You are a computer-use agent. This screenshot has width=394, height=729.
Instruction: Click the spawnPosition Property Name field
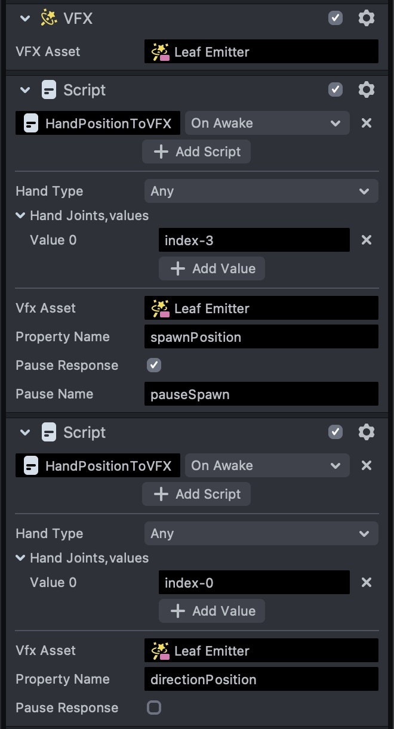point(261,337)
